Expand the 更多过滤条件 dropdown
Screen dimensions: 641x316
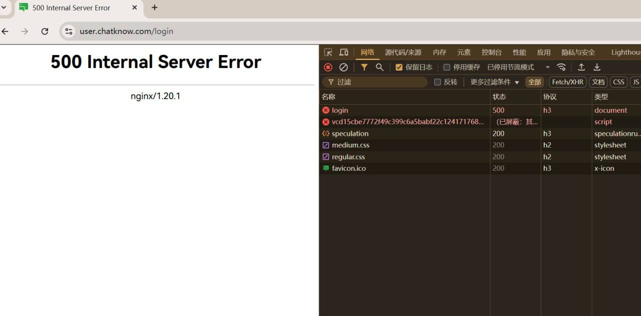(495, 82)
